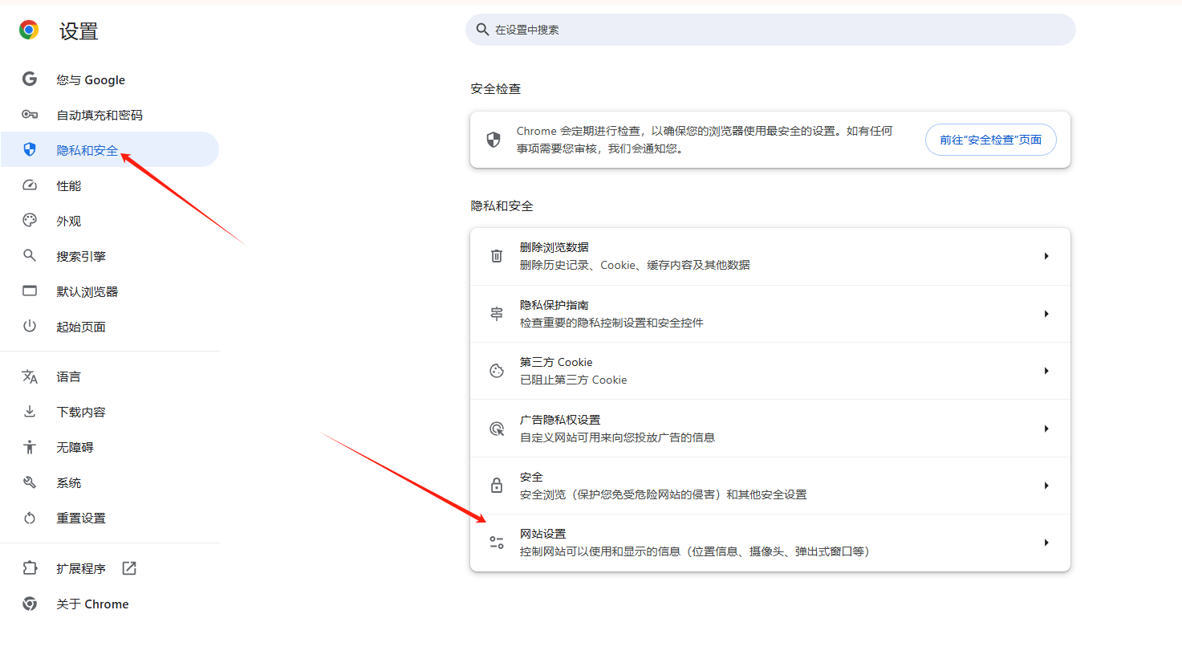1182x671 pixels.
Task: Expand 第三方 Cookie with its right arrow
Action: pyautogui.click(x=1046, y=371)
